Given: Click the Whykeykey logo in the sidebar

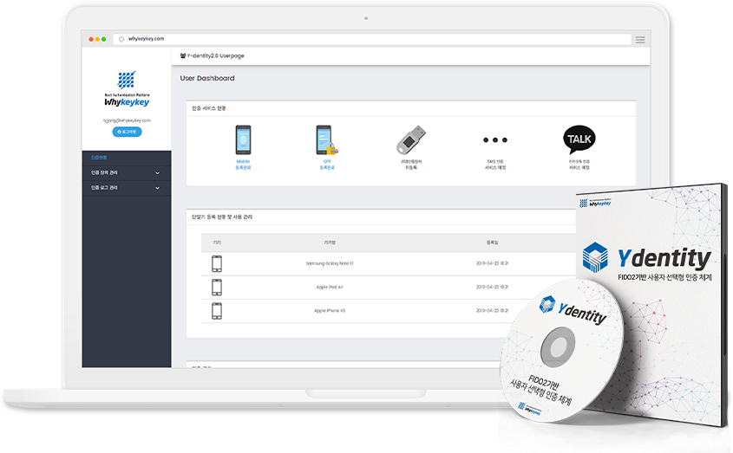Looking at the screenshot, I should pos(127,88).
